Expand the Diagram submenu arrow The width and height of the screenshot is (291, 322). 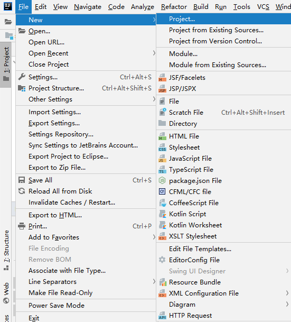287,305
